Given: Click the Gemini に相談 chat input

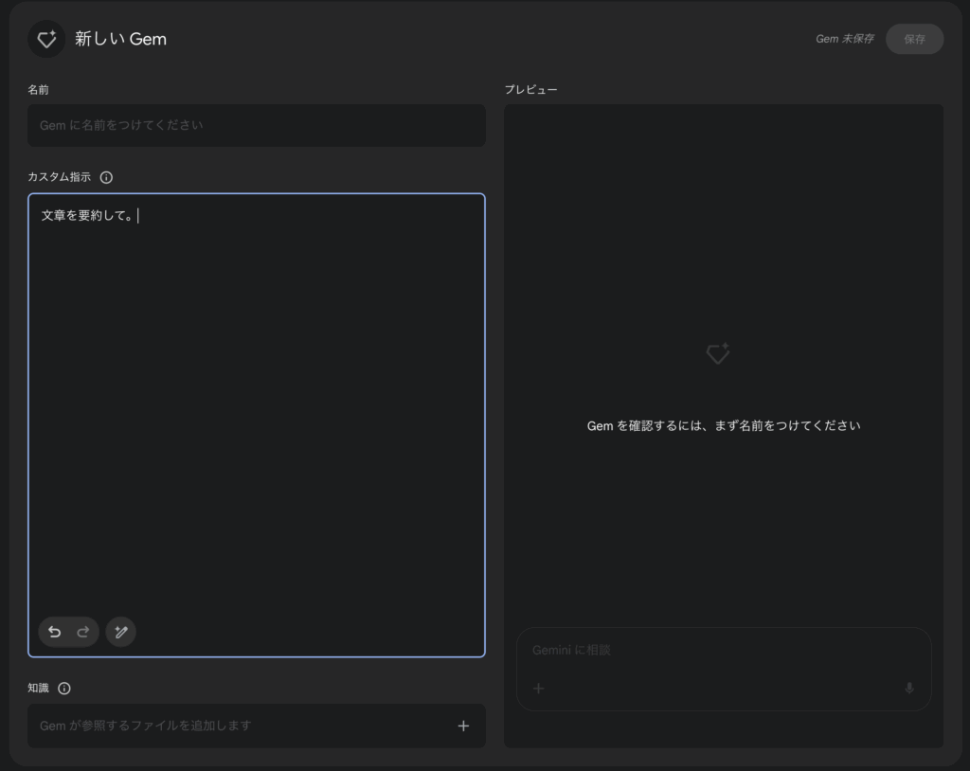Looking at the screenshot, I should [720, 651].
